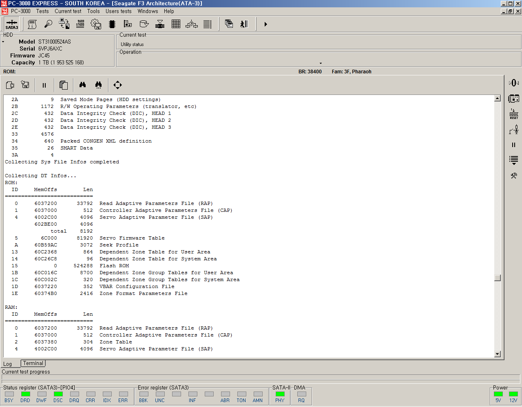Viewport: 522px width, 407px height.
Task: Click the pause icon in right sidebar
Action: 513,145
